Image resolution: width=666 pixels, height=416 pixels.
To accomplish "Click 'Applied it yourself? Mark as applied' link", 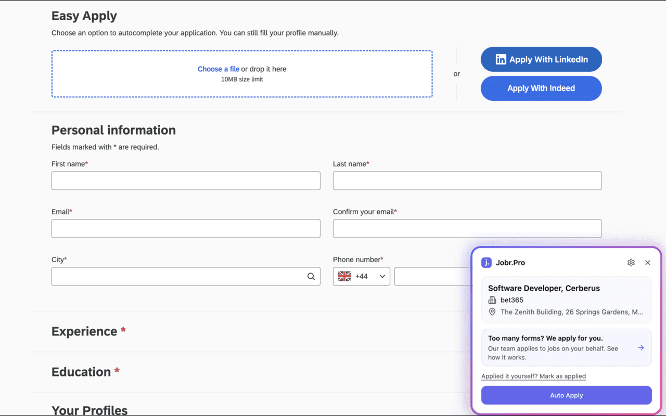I will point(533,376).
